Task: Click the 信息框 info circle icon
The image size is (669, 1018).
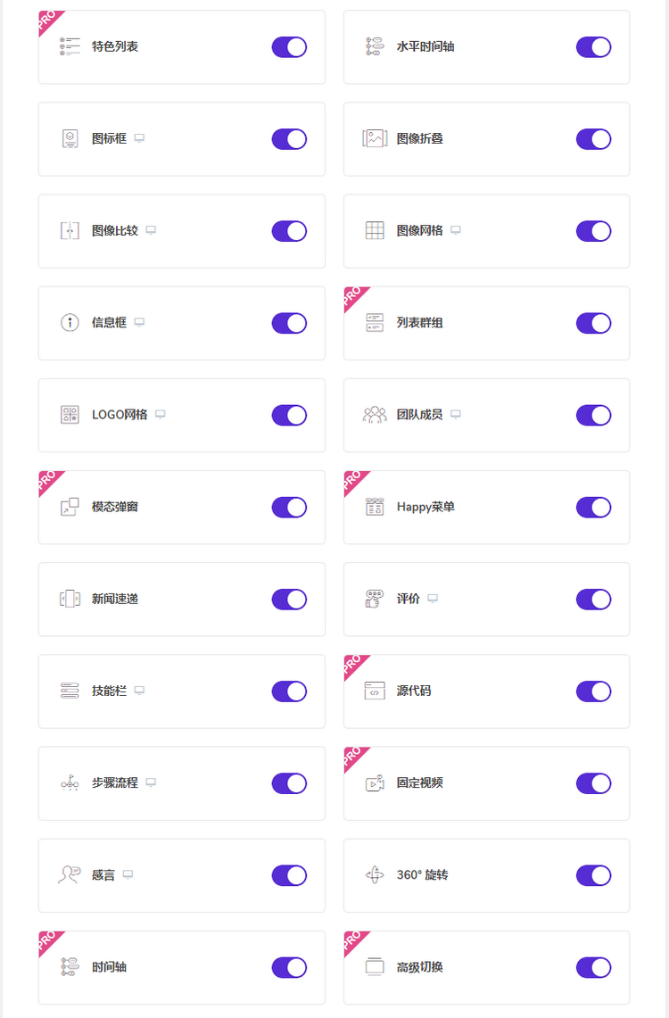Action: (70, 323)
